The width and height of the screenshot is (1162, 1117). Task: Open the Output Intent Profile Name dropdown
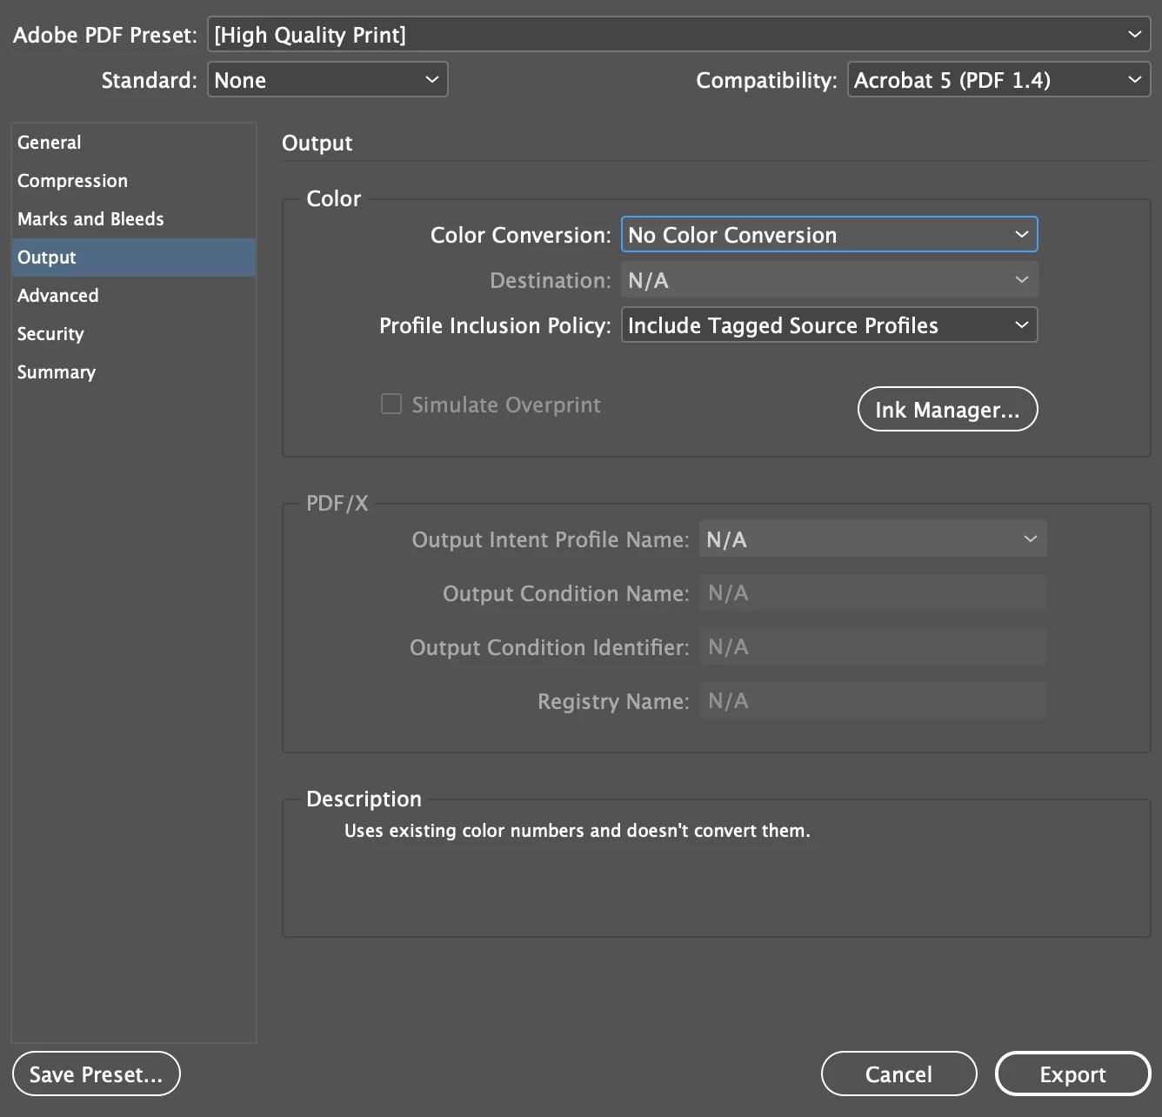pyautogui.click(x=872, y=539)
